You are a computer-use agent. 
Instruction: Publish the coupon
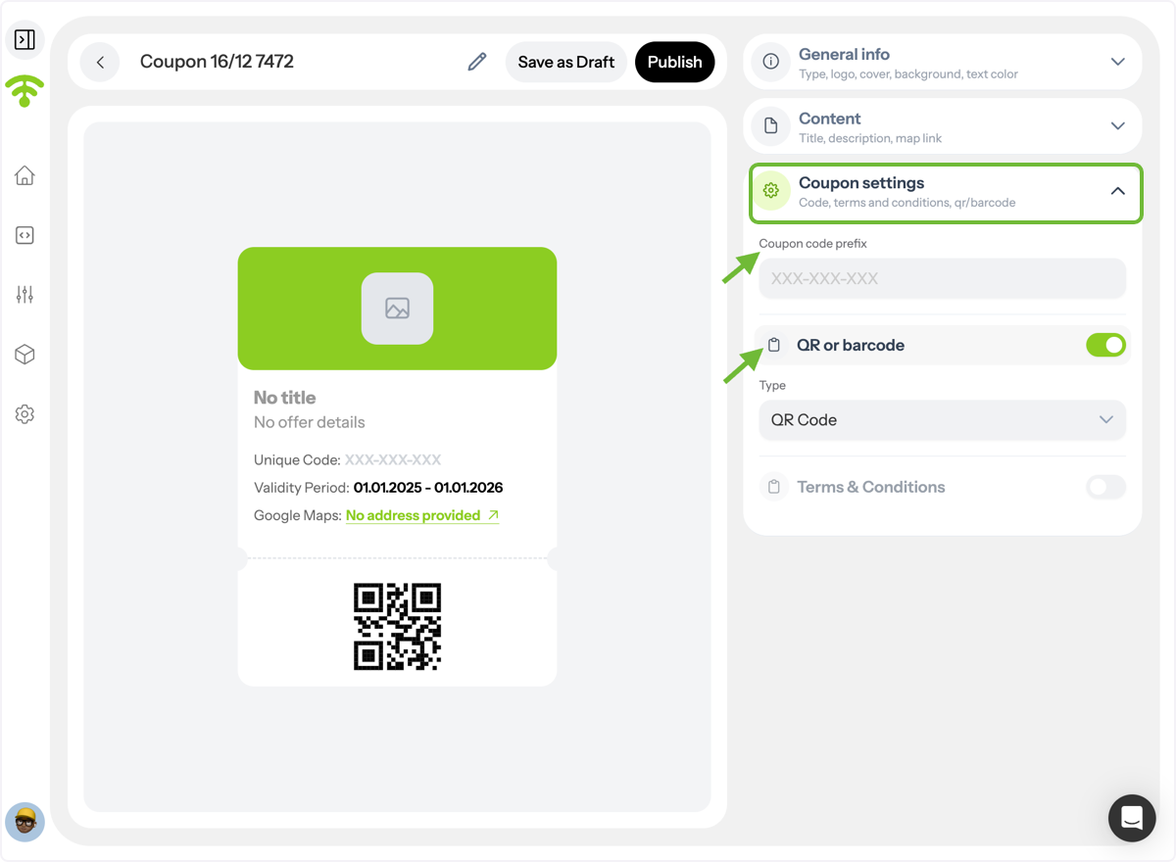[675, 62]
